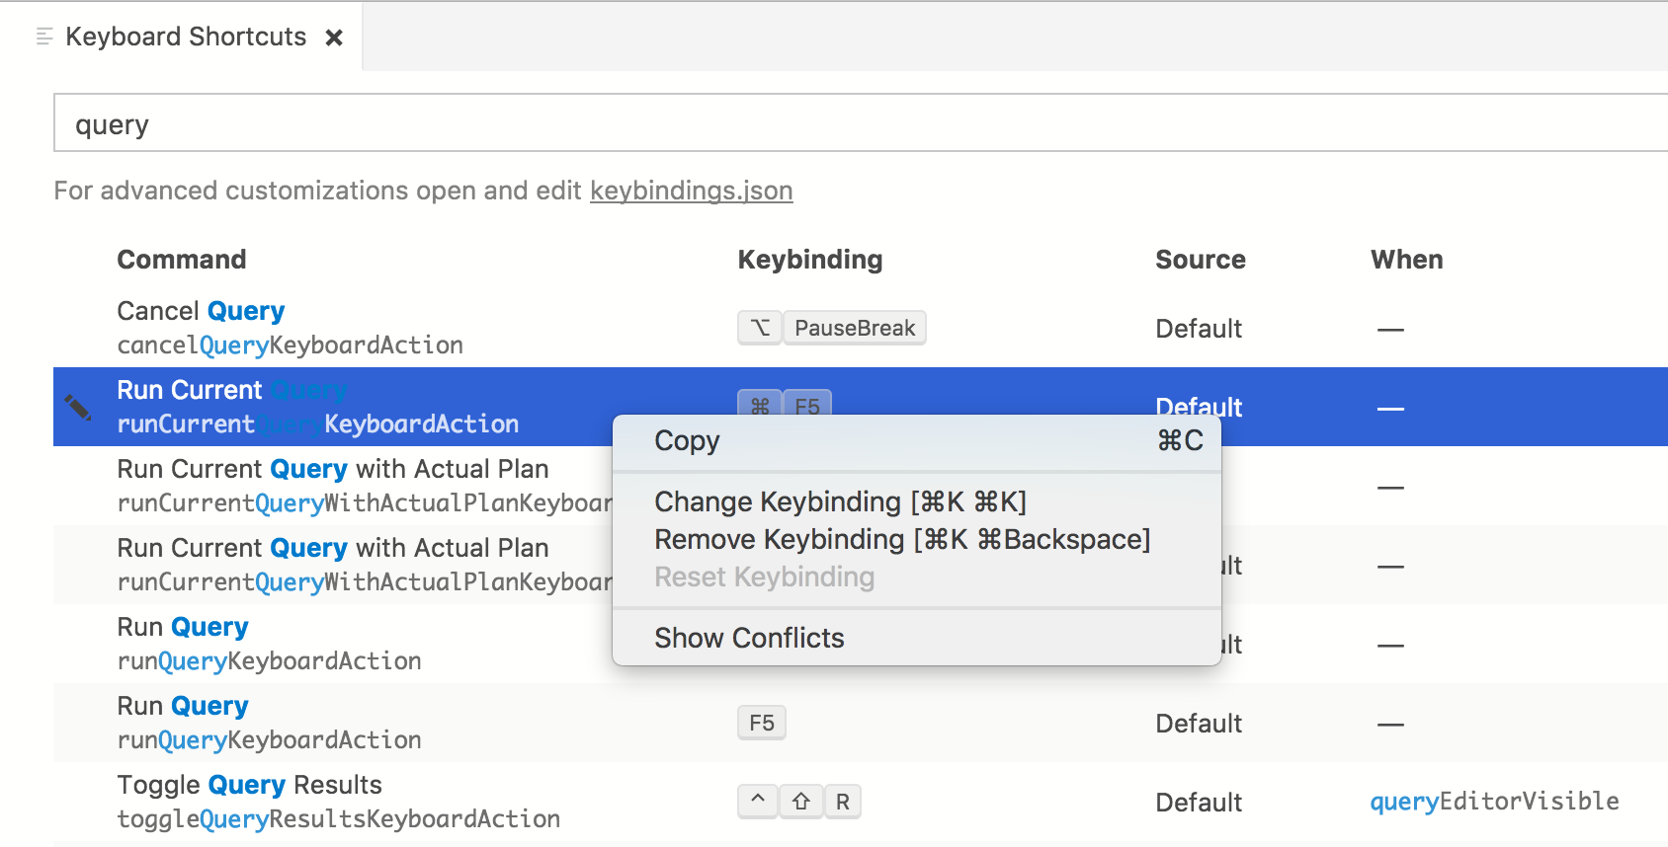
Task: Click the Source column header
Action: (x=1201, y=260)
